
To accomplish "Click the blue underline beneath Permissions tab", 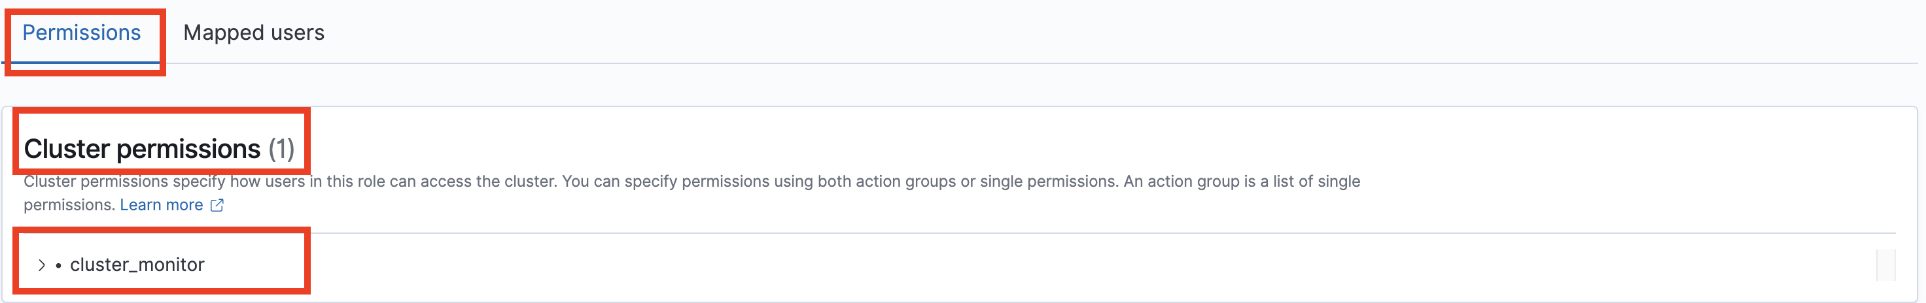I will click(x=82, y=63).
